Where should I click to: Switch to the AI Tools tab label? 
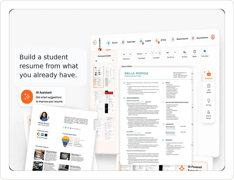(x=163, y=40)
